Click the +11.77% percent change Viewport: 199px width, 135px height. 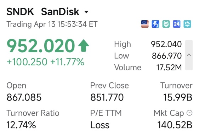tap(67, 62)
